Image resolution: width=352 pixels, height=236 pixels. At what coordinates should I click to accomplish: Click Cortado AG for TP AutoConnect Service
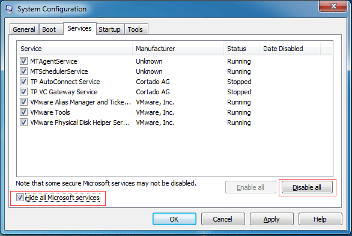click(x=153, y=82)
